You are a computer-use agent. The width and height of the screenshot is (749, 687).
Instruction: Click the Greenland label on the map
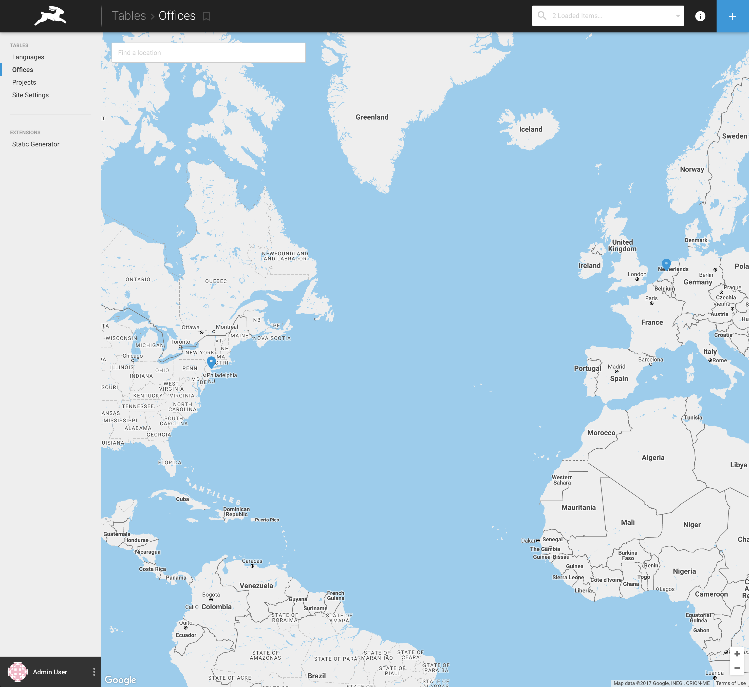[x=372, y=117]
